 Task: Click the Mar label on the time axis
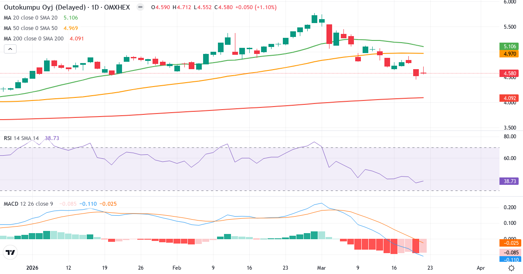click(x=322, y=268)
